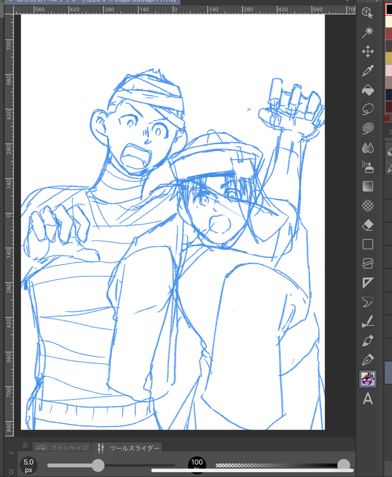392x477 pixels.
Task: Select the Pen nib tool
Action: (367, 360)
